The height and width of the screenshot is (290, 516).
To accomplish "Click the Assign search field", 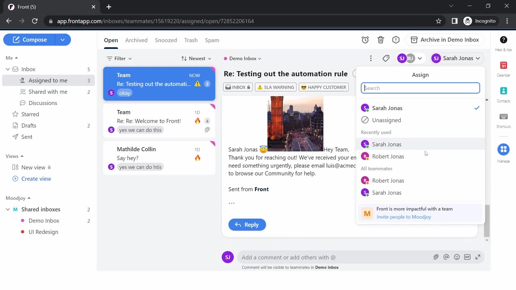I will pos(420,88).
